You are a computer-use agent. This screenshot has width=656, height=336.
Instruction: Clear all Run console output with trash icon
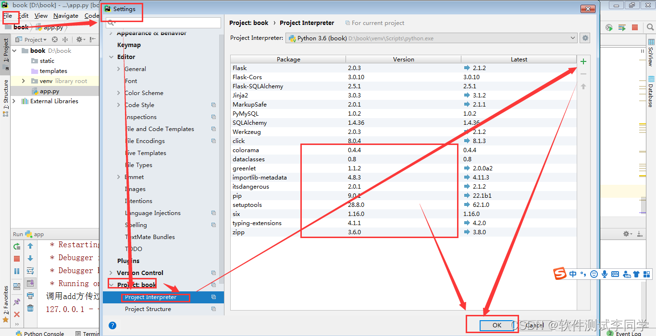(x=30, y=309)
